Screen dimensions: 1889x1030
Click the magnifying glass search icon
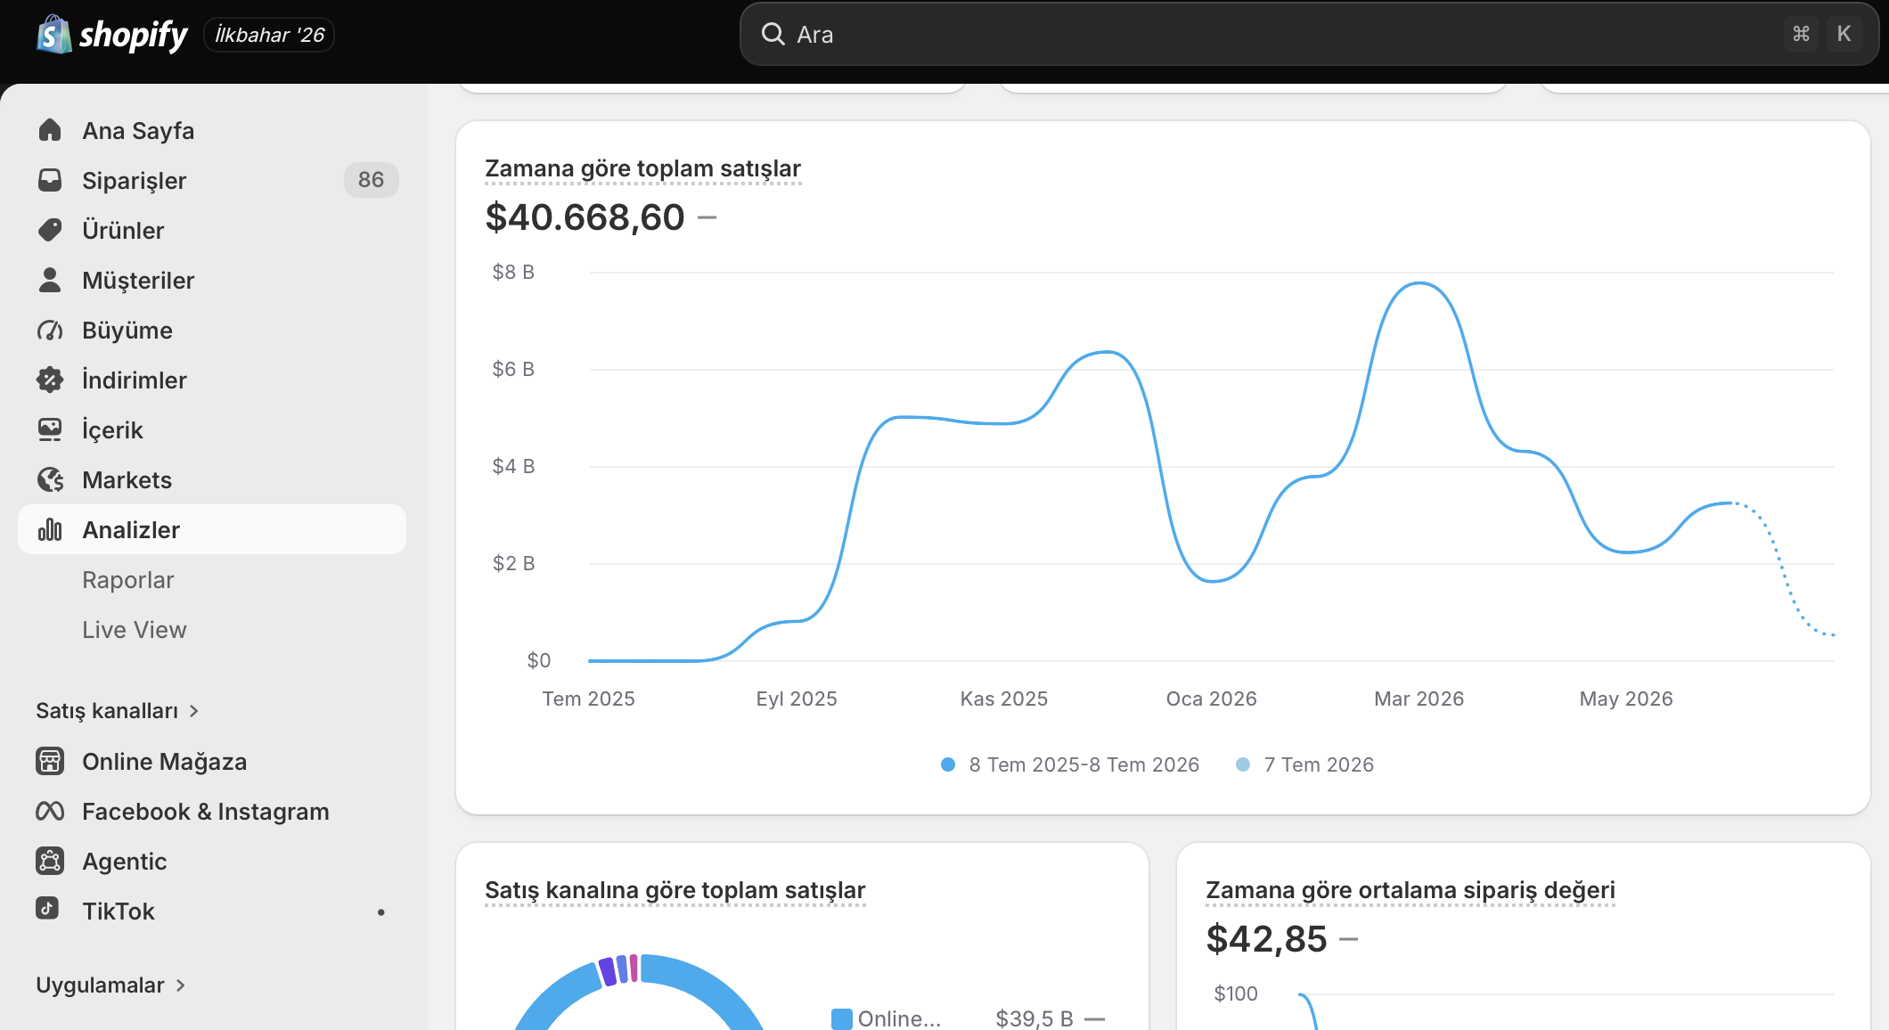(x=773, y=34)
